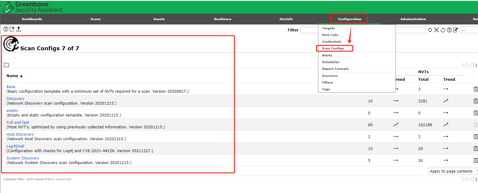Click the previous-page arrow above the table
The image size is (478, 193).
pos(471,65)
